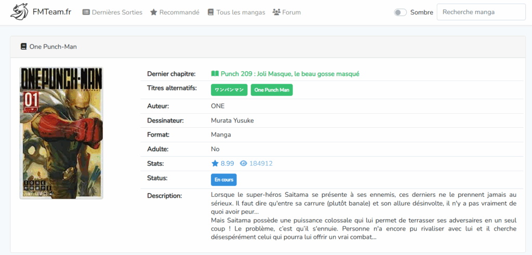Click the Format label
The width and height of the screenshot is (532, 255).
tap(158, 135)
